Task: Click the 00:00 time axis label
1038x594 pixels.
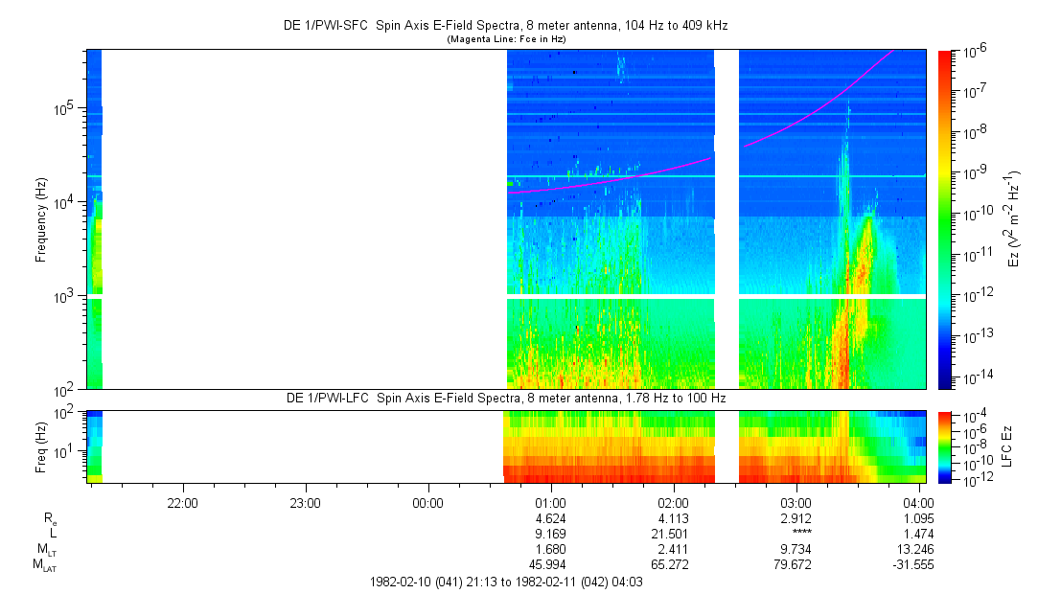Action: pos(427,502)
